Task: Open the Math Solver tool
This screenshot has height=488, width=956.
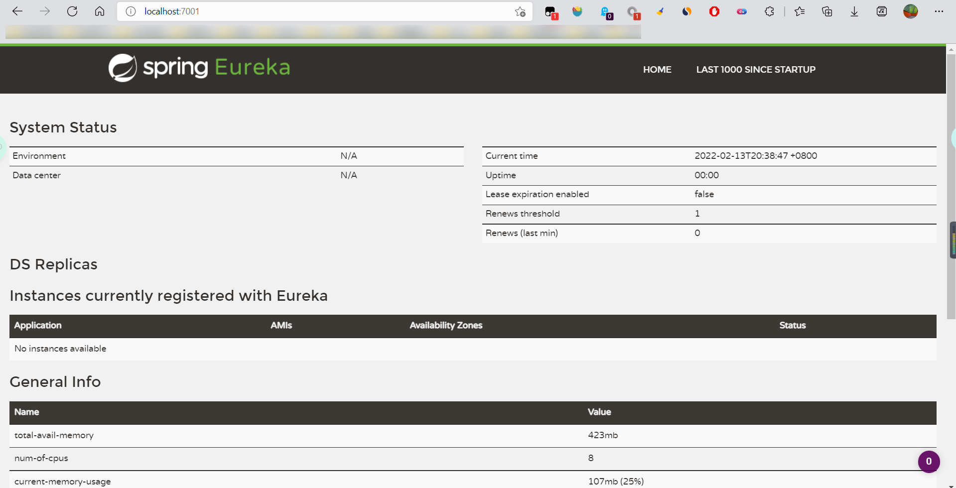Action: click(x=881, y=11)
